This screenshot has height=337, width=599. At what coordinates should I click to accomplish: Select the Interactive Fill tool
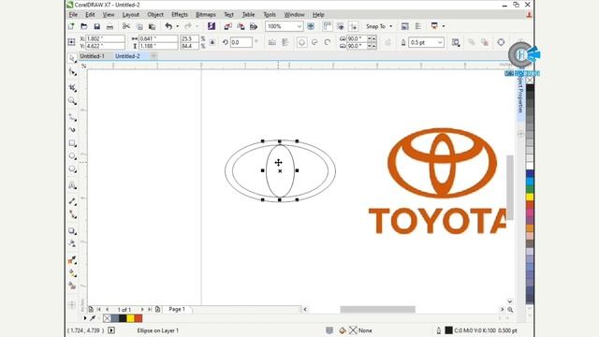click(x=72, y=273)
